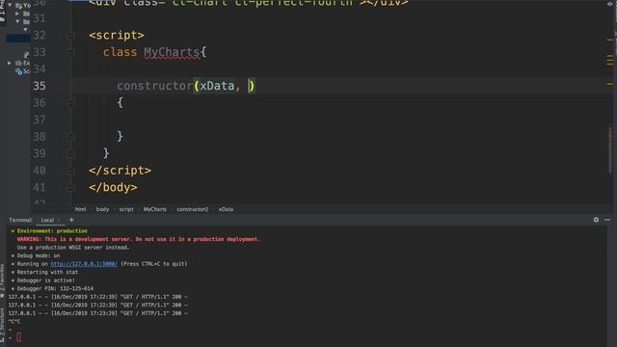Screen dimensions: 617x347
Task: Click 'Debugger is active!' terminal line
Action: pos(45,280)
